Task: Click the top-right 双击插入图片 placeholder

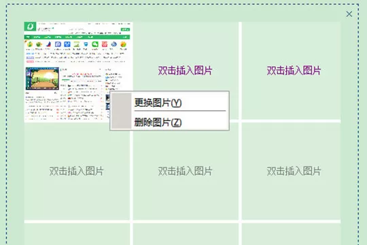Action: point(294,70)
